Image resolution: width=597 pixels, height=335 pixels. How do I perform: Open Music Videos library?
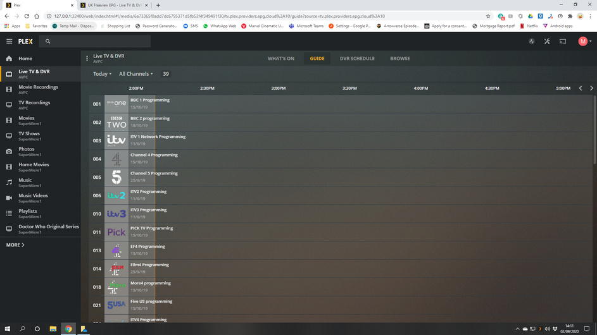click(x=41, y=198)
